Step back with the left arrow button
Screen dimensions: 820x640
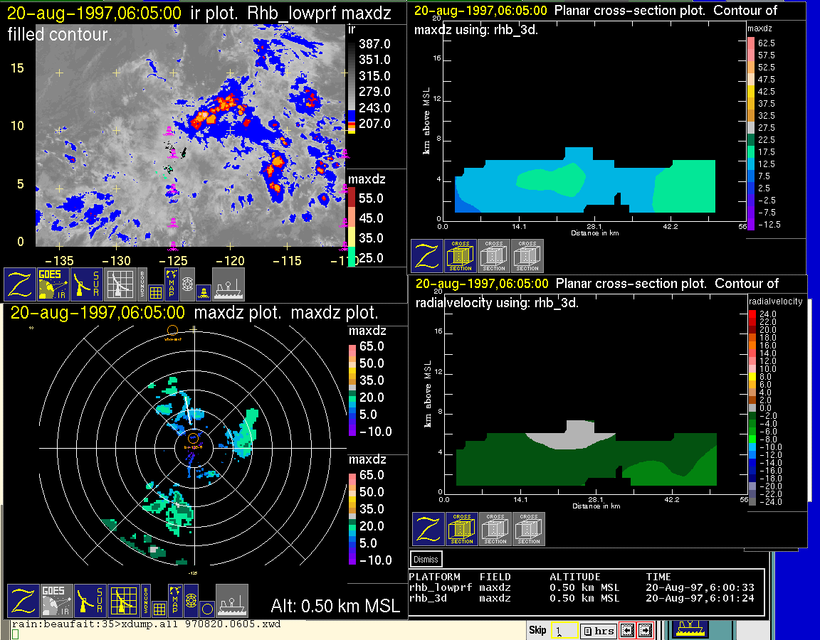(x=626, y=631)
